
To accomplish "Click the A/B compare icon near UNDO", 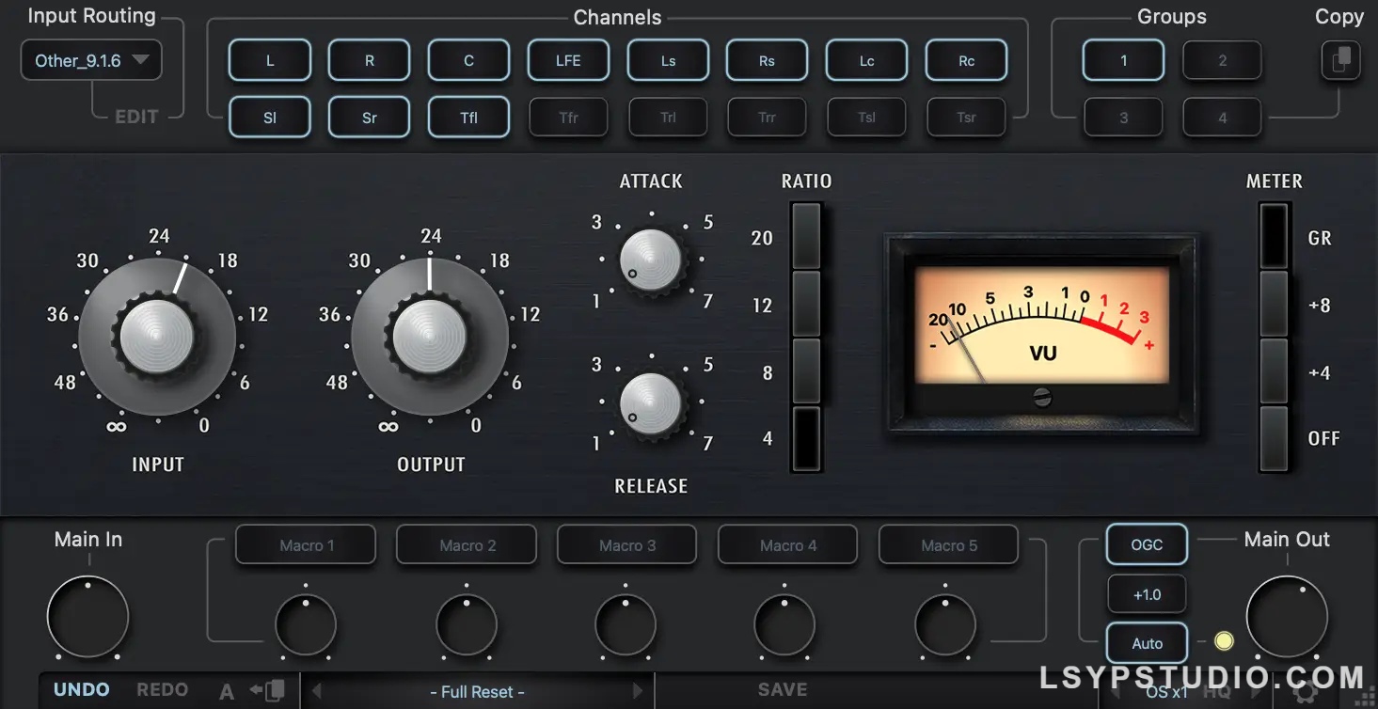I will pyautogui.click(x=226, y=689).
